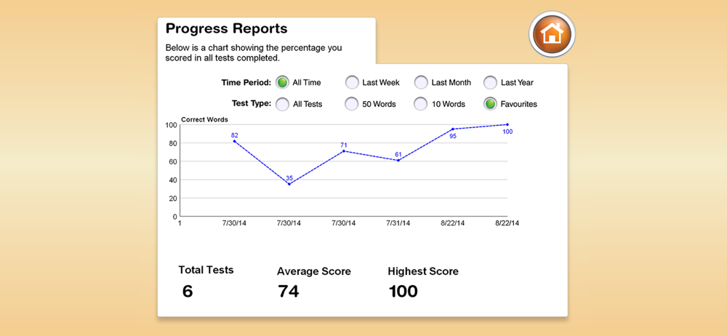This screenshot has width=727, height=336.
Task: Choose the Last Month time period
Action: (x=421, y=83)
